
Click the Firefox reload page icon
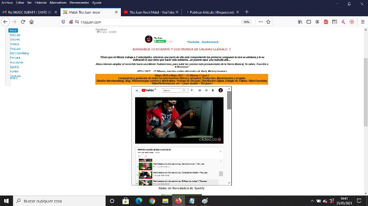click(23, 22)
